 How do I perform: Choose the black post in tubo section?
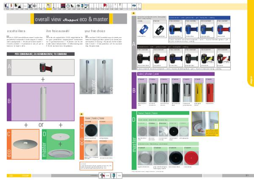pyautogui.click(x=176, y=93)
